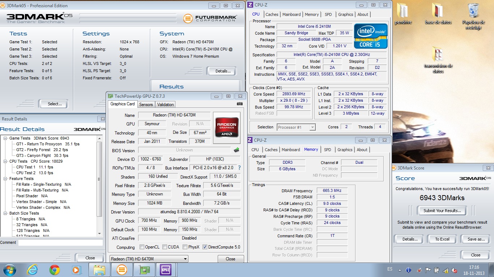Open Graphics tab in lower CPU-Z window
Screen dimensions: 494x277
[x=345, y=150]
